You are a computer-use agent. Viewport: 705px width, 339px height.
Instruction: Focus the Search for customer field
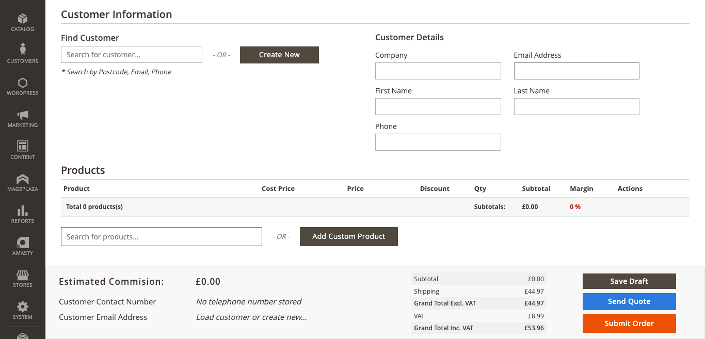[132, 55]
